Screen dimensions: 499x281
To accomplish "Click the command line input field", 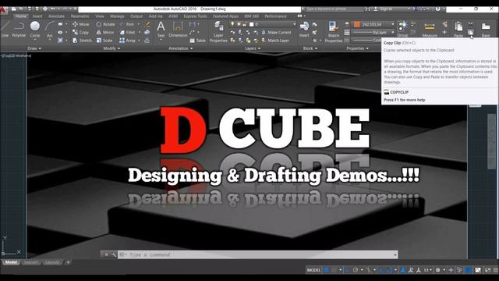I will 258,254.
